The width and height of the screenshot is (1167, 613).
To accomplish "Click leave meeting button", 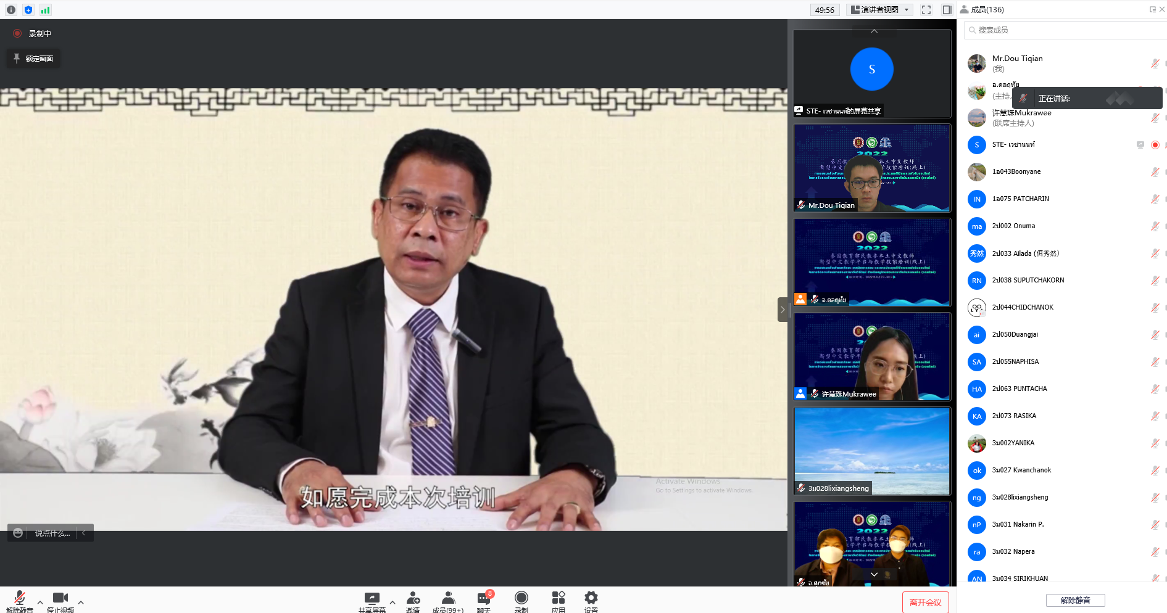I will pyautogui.click(x=926, y=603).
